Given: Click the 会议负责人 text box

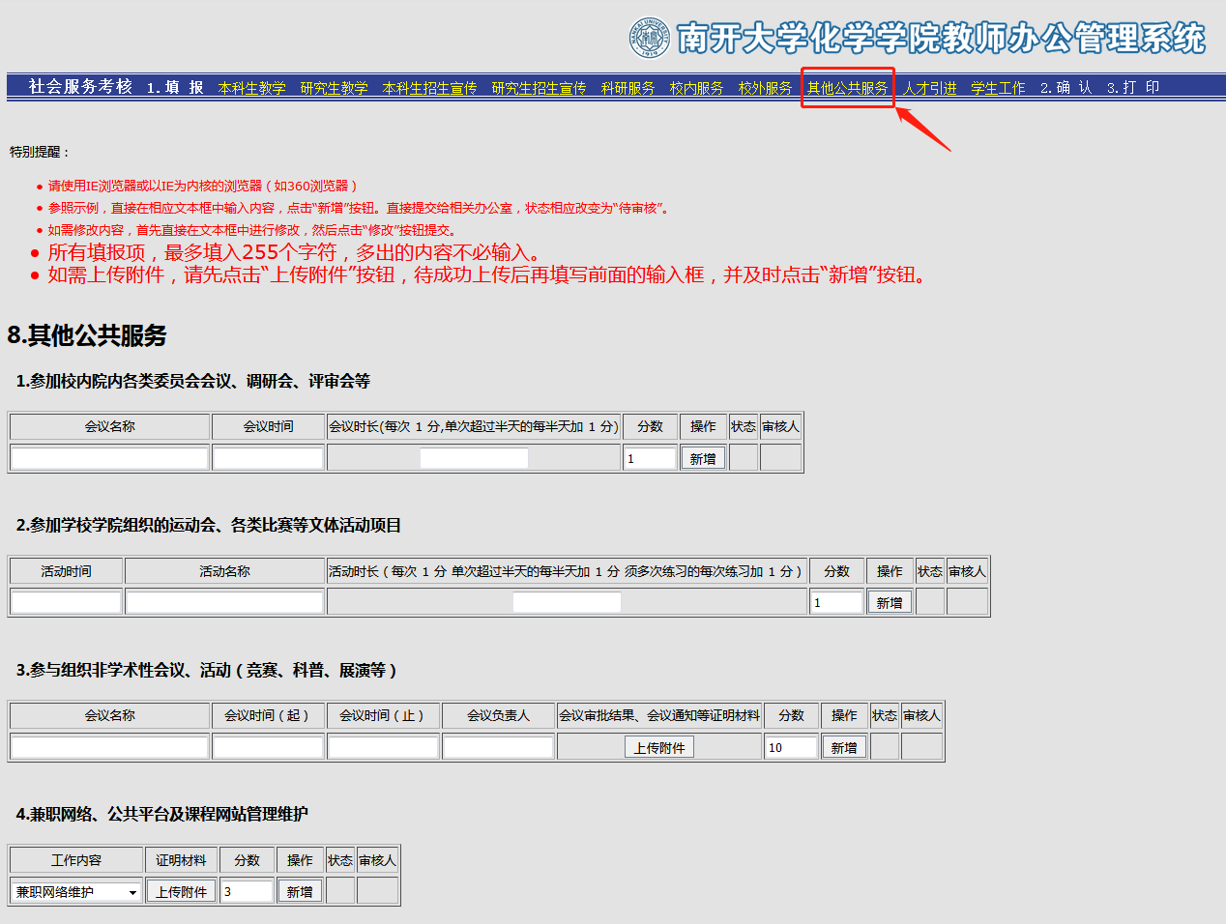Looking at the screenshot, I should (x=498, y=747).
